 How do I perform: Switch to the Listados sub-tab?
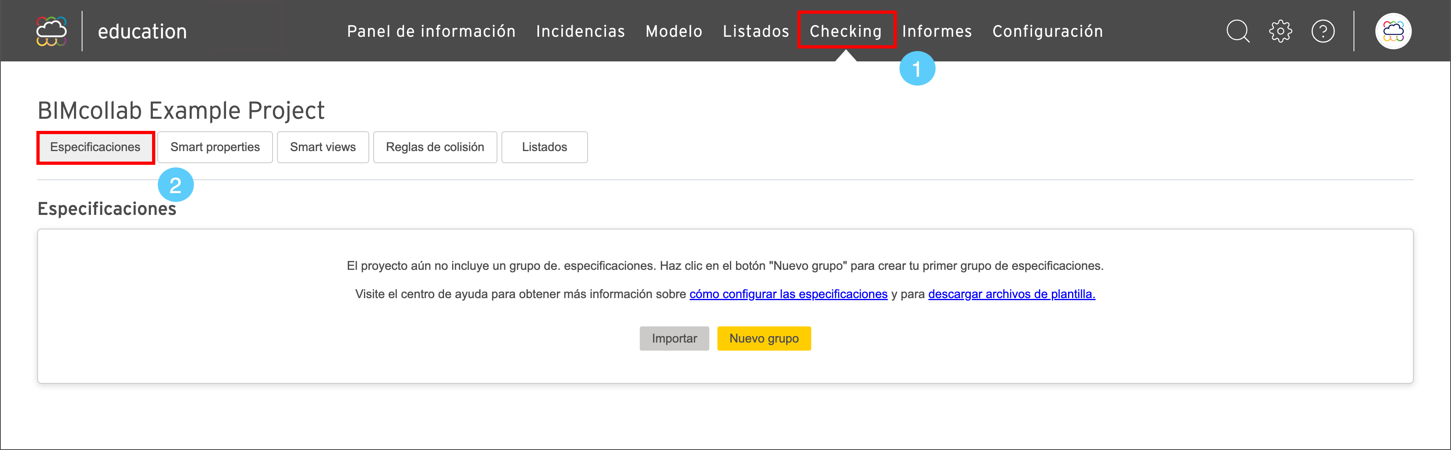(544, 147)
